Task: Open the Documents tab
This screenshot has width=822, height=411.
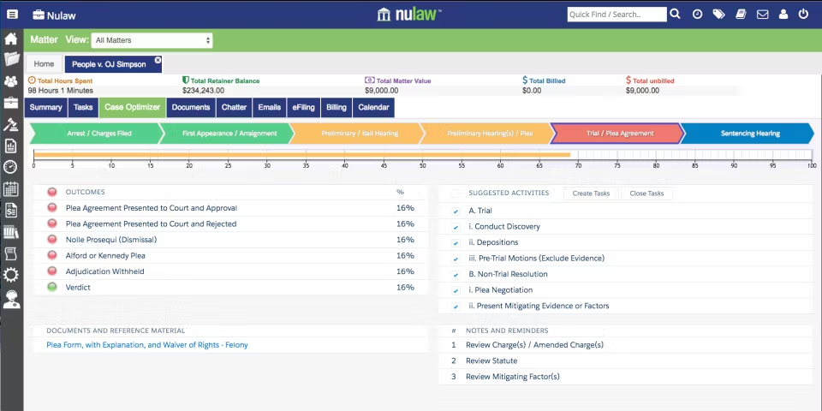Action: click(x=191, y=108)
